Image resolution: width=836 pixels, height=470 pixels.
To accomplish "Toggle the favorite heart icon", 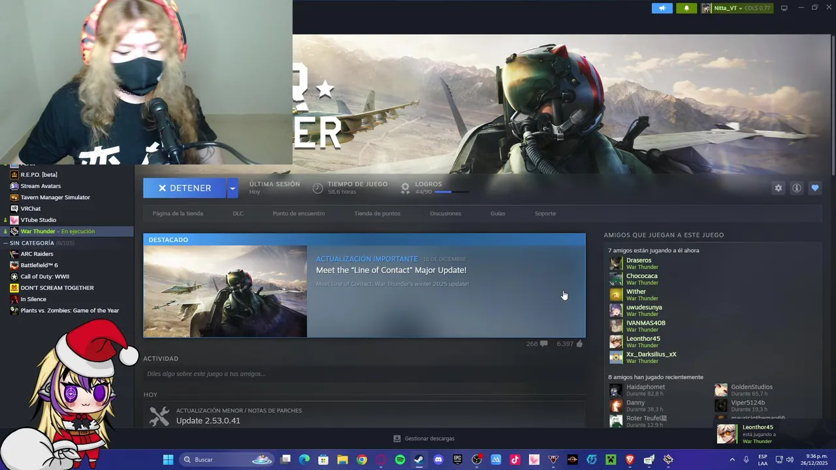I will point(815,188).
